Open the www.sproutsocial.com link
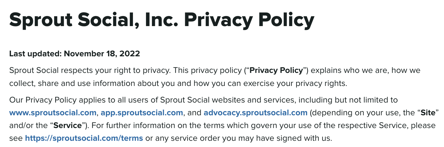Screen dimensions: 444x147 pyautogui.click(x=53, y=113)
